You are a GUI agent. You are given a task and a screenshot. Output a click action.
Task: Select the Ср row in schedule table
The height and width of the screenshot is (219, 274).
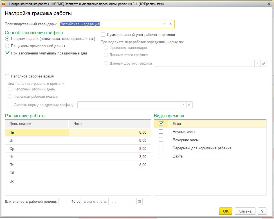pos(78,149)
